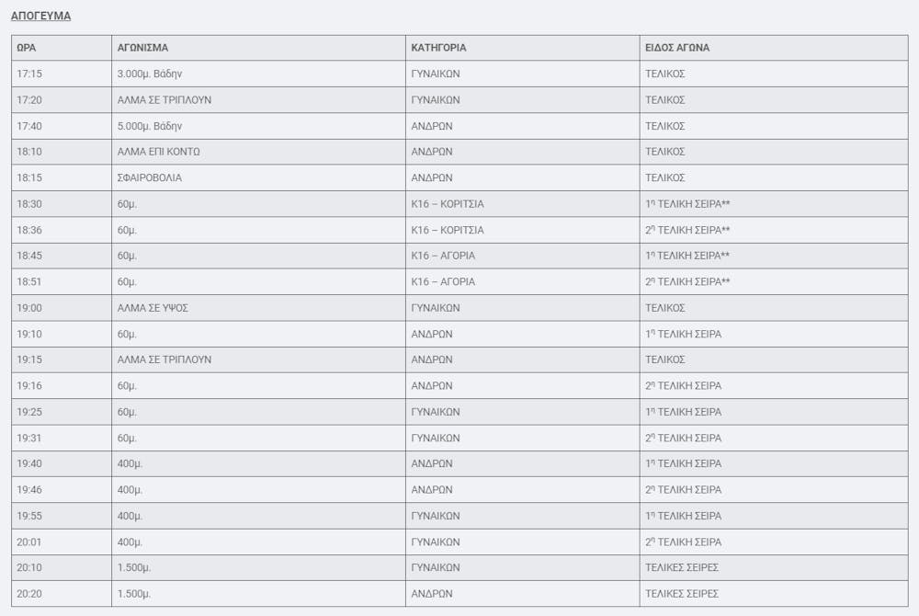Click the 18:51 time cell
Screen dimensions: 919x616
[28, 281]
